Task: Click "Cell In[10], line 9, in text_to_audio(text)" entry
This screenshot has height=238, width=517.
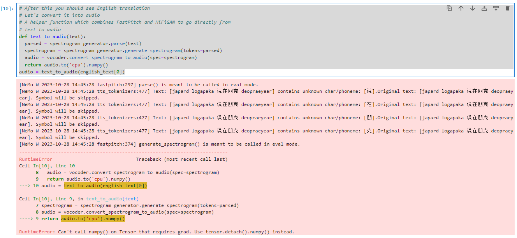Action: [79, 199]
